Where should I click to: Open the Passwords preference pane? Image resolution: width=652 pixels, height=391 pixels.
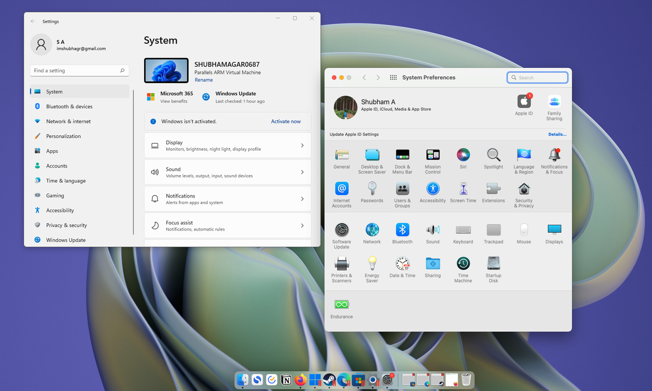(372, 190)
